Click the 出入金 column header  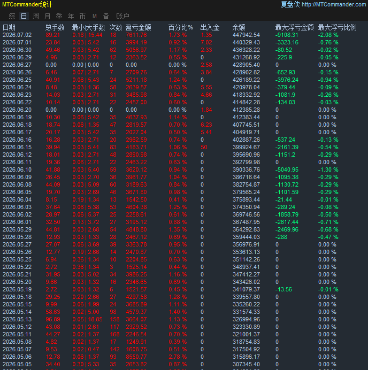click(x=210, y=27)
